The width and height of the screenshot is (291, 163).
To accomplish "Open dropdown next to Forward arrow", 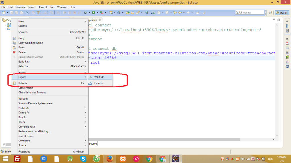I will [x=192, y=12].
